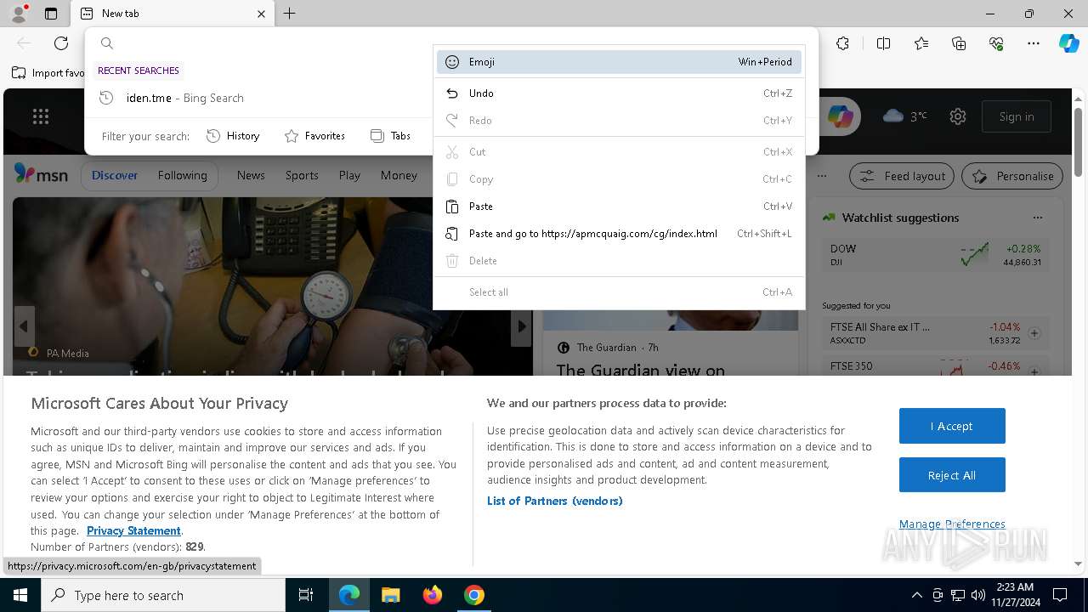Open the Copilot sidebar icon
The image size is (1088, 612).
pos(1069,43)
